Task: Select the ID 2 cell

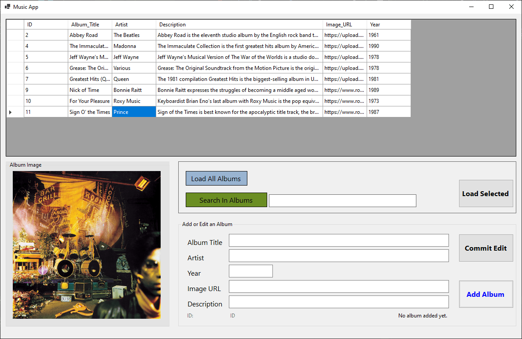Action: (46, 35)
